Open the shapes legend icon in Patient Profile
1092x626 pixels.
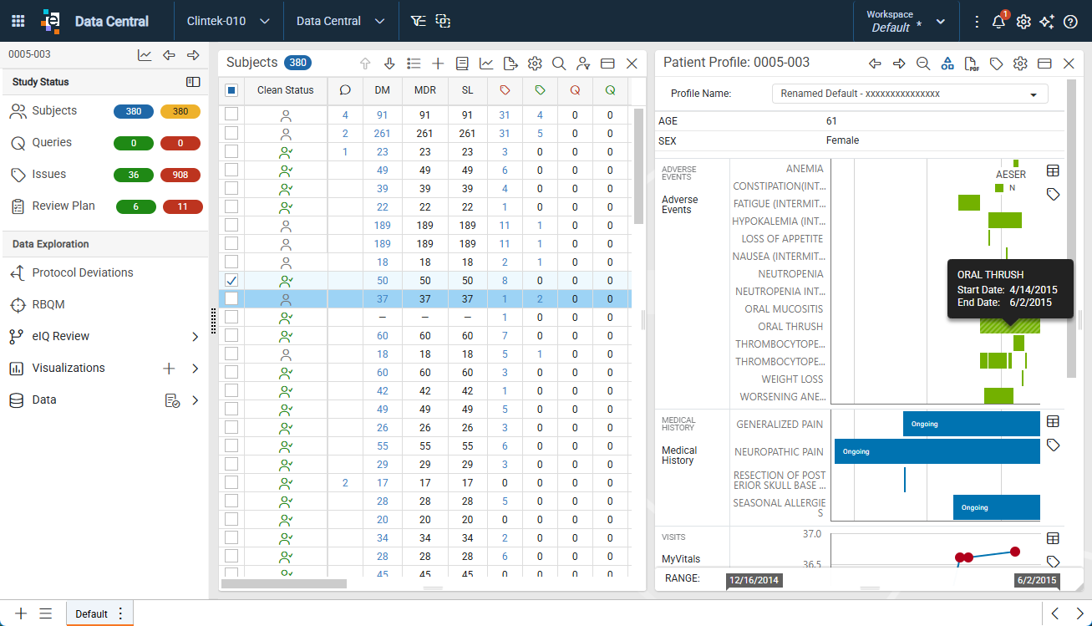[947, 64]
